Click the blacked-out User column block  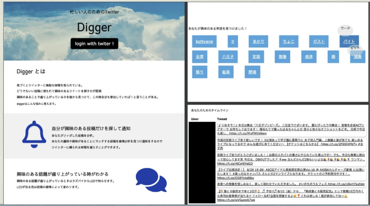202,162
